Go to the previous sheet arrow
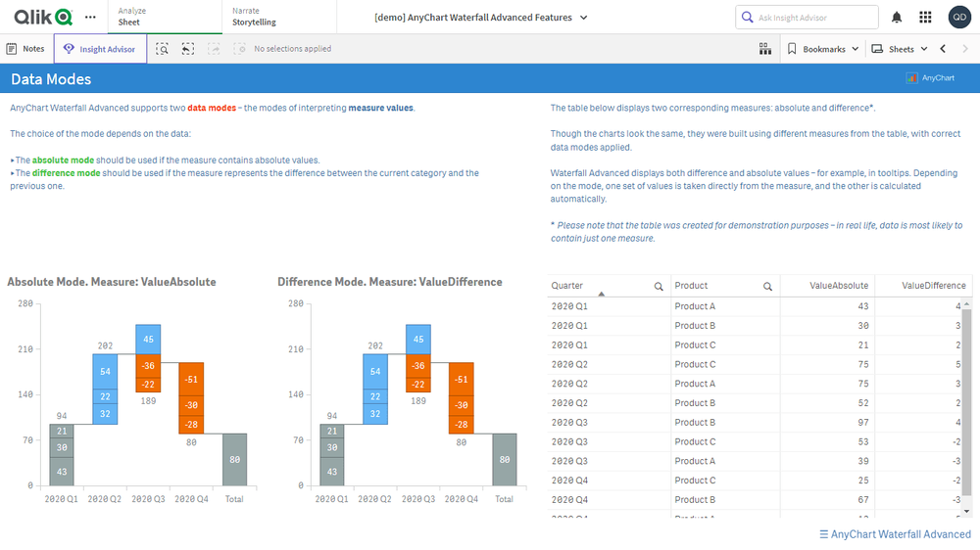This screenshot has width=980, height=550. pos(943,49)
